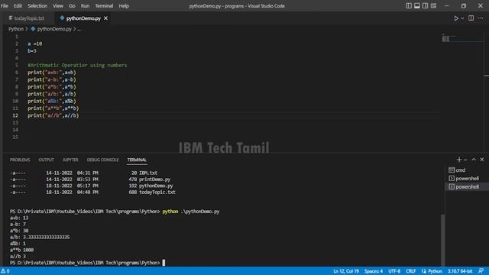The height and width of the screenshot is (275, 489).
Task: Toggle the primary side bar layout icon
Action: tap(409, 6)
